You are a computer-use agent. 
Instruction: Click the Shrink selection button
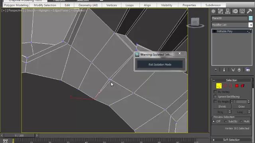click(222, 106)
